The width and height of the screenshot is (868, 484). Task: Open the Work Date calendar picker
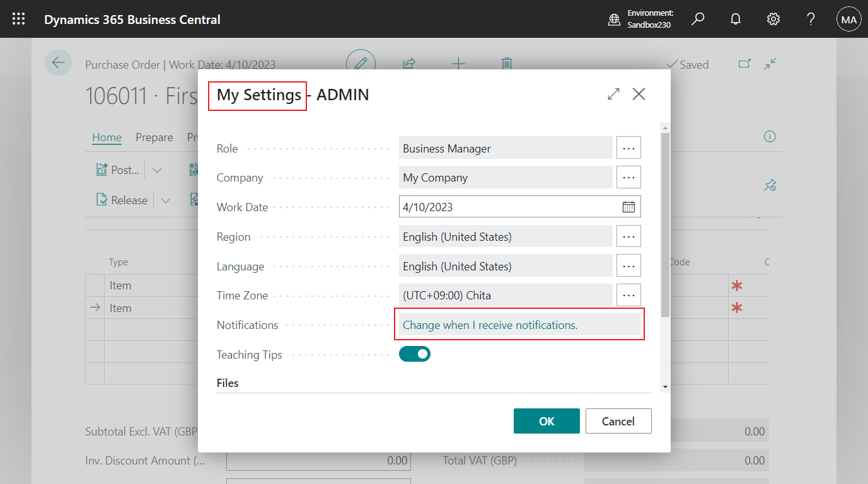point(628,206)
